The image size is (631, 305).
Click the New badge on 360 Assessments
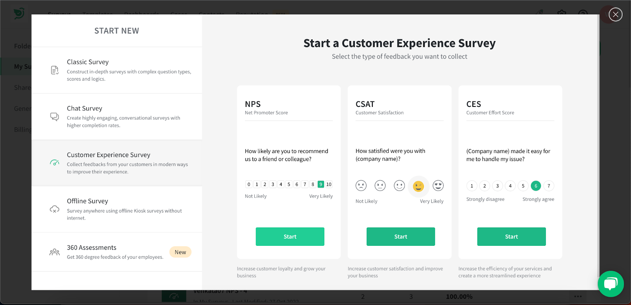click(180, 252)
